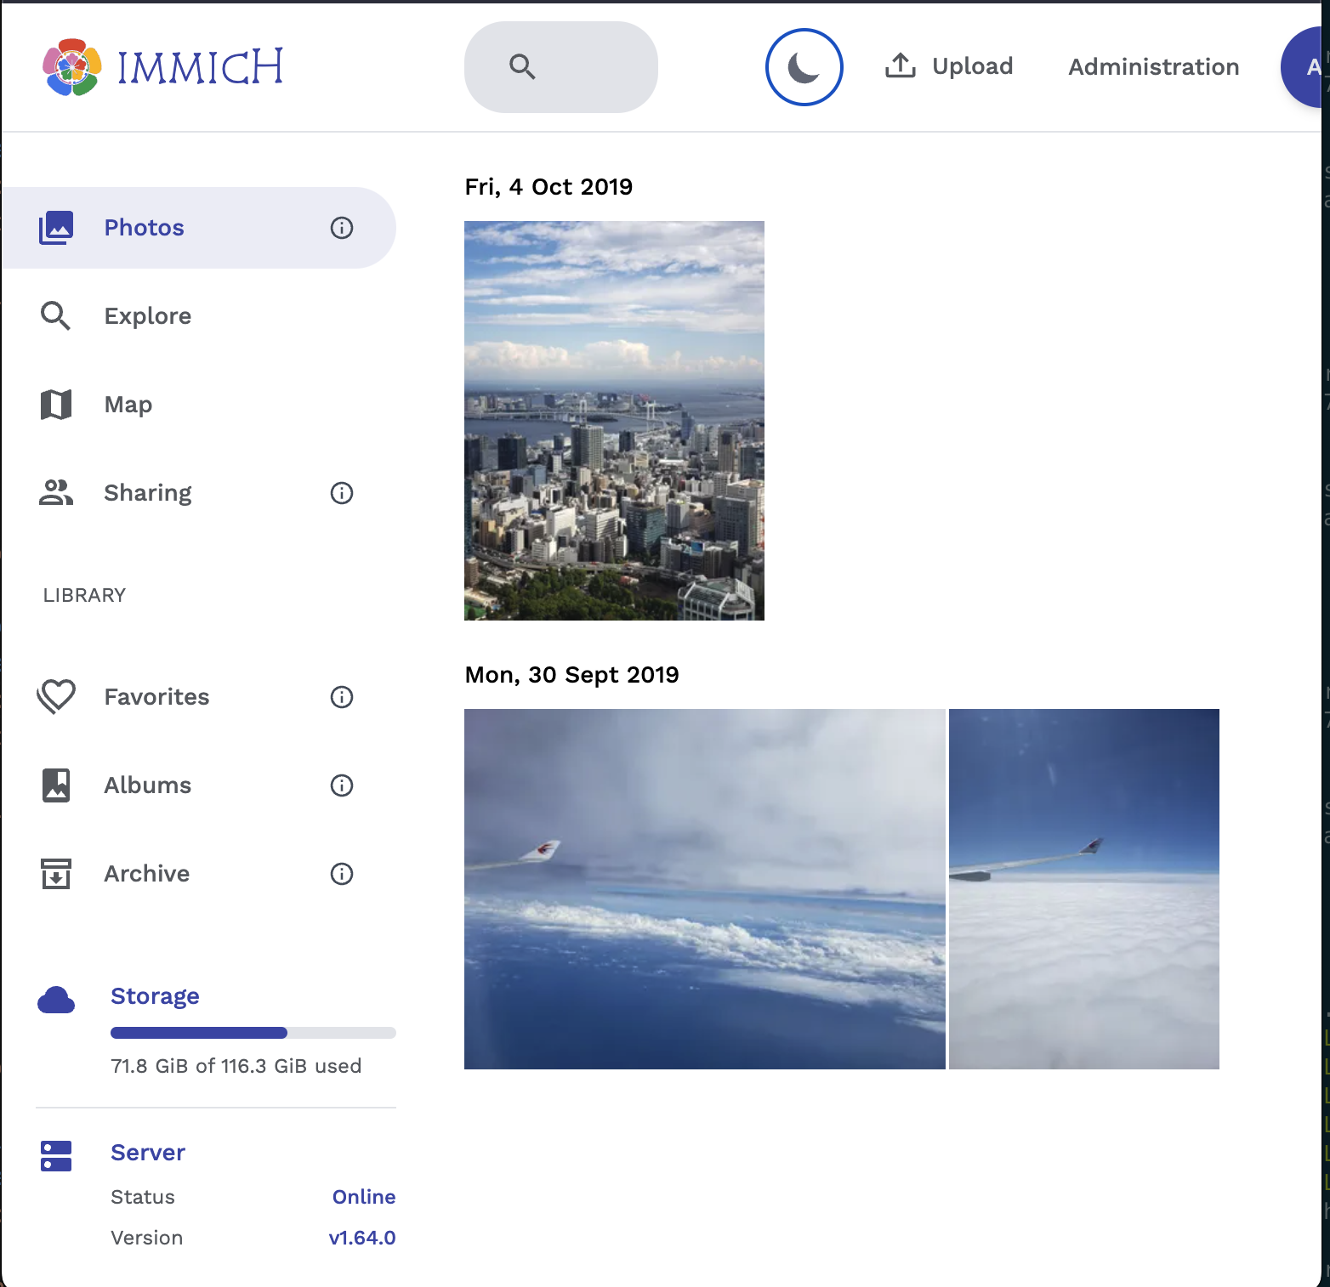The width and height of the screenshot is (1330, 1287).
Task: Open the Favorites library
Action: coord(156,697)
